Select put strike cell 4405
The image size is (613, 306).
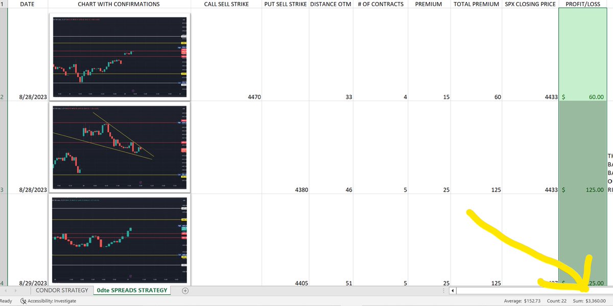click(x=285, y=240)
